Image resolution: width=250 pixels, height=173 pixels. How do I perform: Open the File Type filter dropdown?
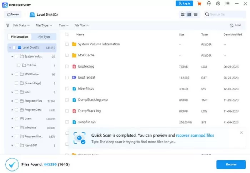44,25
